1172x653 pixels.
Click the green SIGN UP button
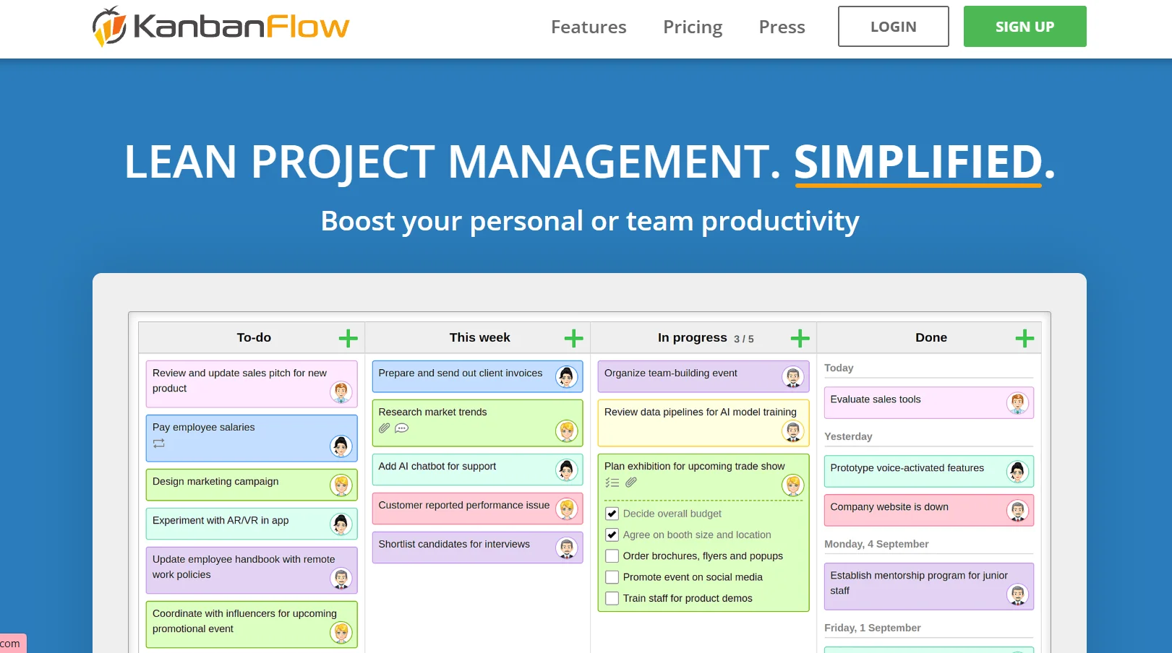(x=1025, y=27)
